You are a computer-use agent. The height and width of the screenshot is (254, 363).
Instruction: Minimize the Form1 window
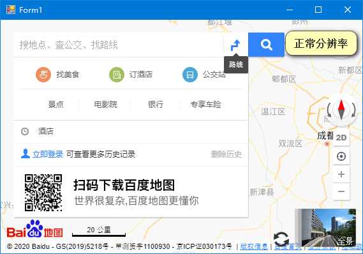click(x=290, y=10)
